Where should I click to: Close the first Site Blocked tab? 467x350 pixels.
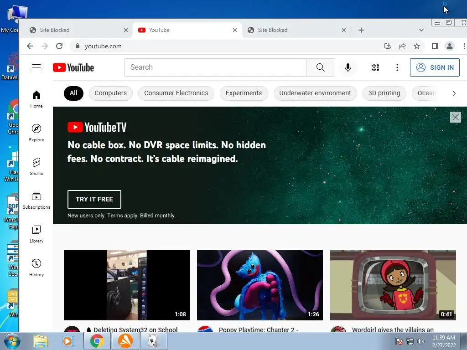[126, 30]
